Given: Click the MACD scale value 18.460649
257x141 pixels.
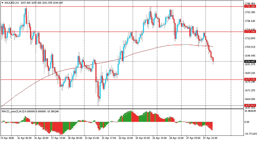Looking at the screenshot, I should (250, 111).
